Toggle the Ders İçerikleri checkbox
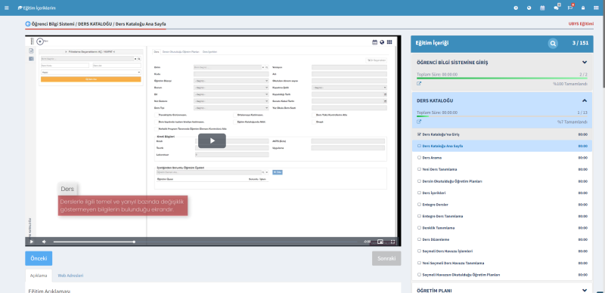This screenshot has height=293, width=605. (x=420, y=193)
